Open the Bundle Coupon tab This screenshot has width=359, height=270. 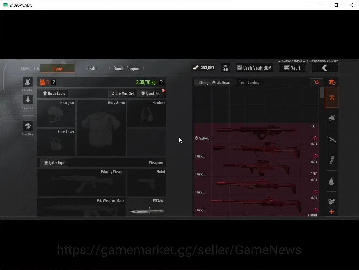click(126, 68)
